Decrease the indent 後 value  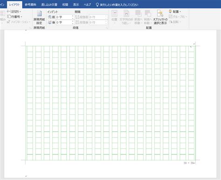[73, 23]
